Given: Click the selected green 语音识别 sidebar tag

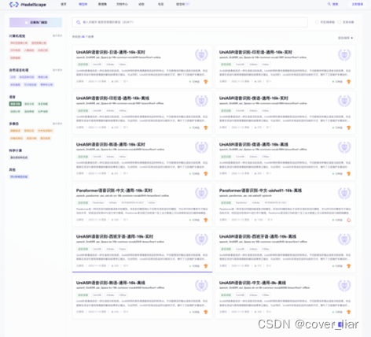Looking at the screenshot, I should (x=16, y=104).
